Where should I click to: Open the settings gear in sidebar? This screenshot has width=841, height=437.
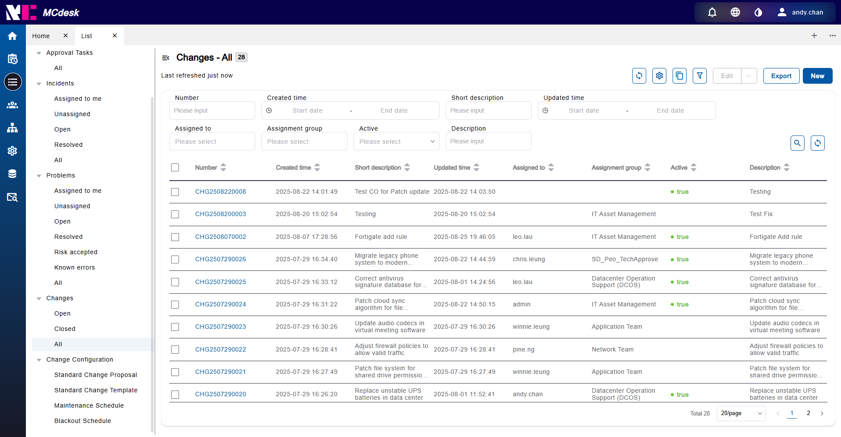12,151
